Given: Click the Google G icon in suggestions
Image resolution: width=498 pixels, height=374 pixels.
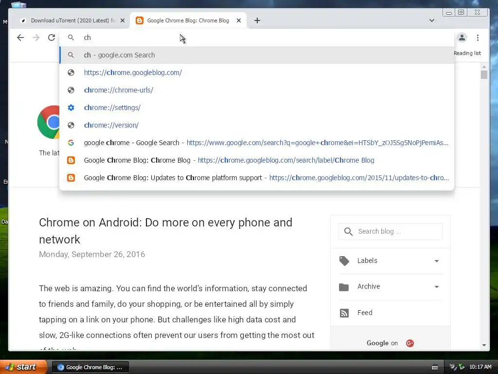Looking at the screenshot, I should (x=71, y=143).
